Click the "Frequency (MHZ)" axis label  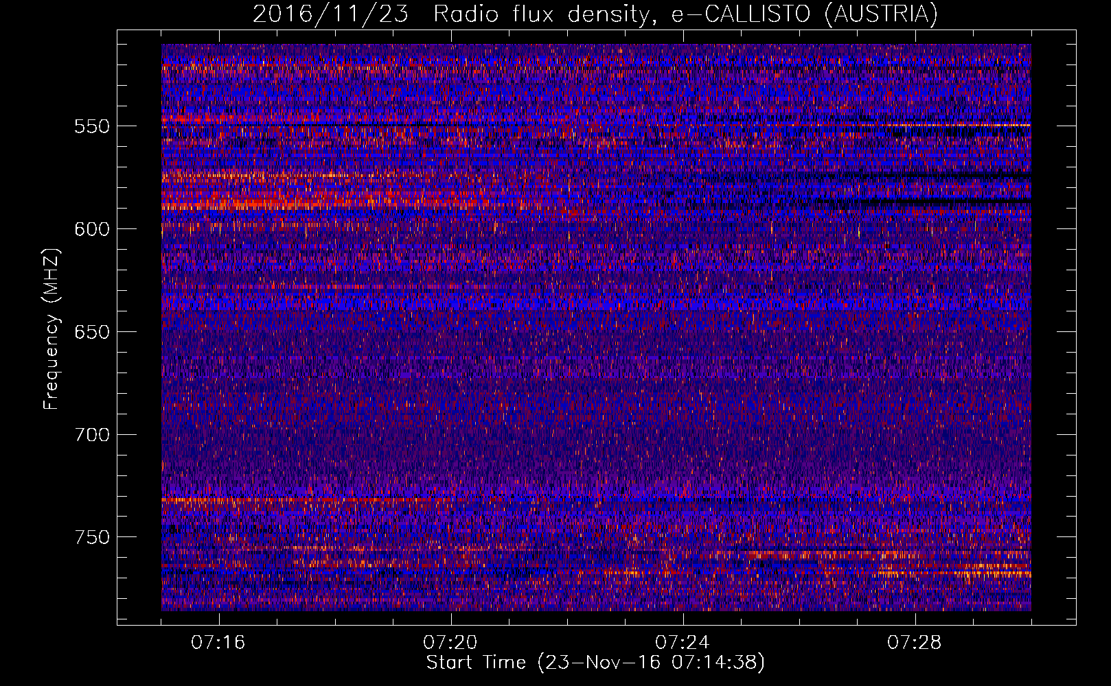click(51, 329)
